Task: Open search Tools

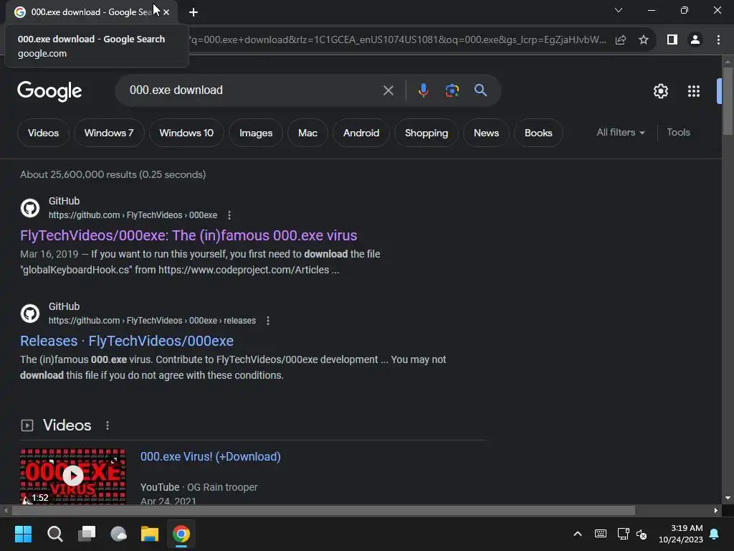Action: tap(678, 133)
